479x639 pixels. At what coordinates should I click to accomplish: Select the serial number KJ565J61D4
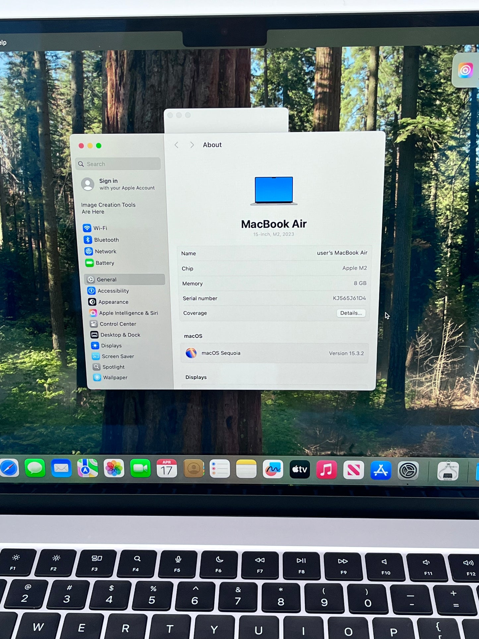(x=349, y=298)
